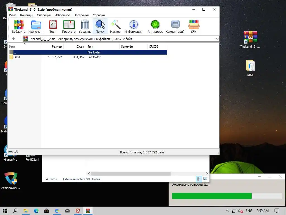The height and width of the screenshot is (215, 286).
Task: Click the WinRAR taskbar button
Action: (x=88, y=211)
